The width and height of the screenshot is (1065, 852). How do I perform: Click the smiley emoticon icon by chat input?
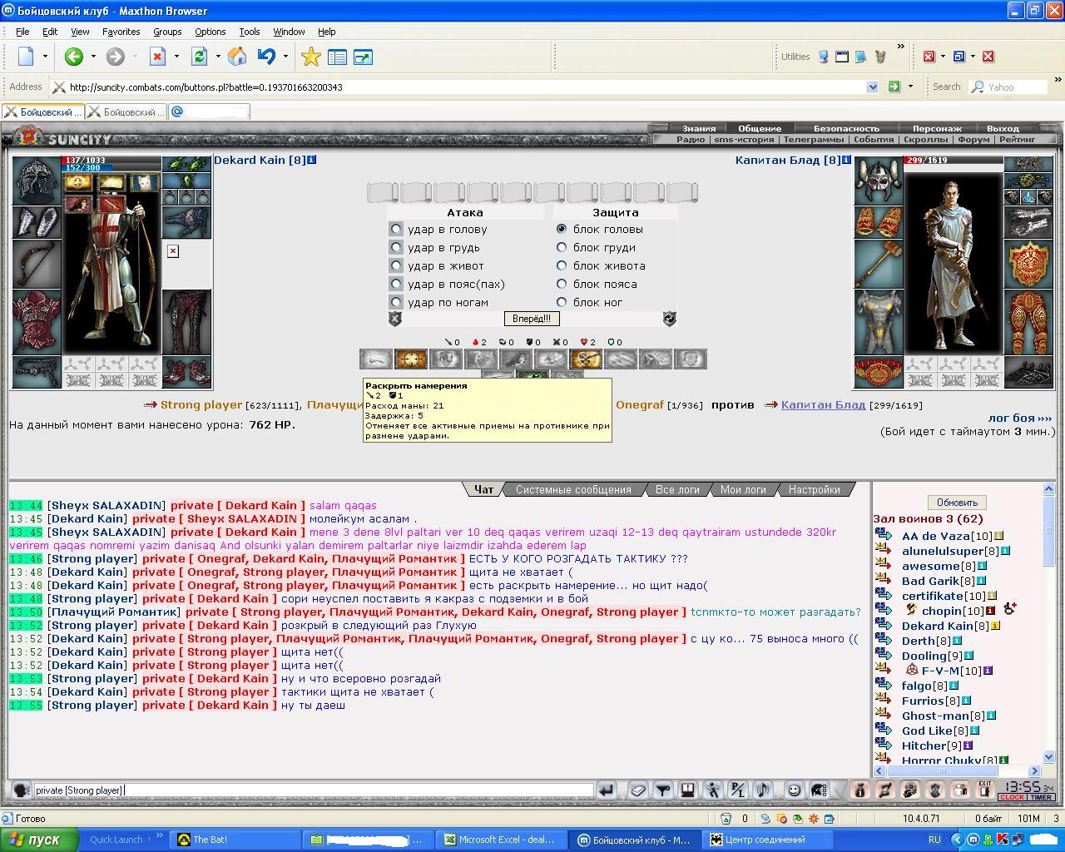point(794,790)
